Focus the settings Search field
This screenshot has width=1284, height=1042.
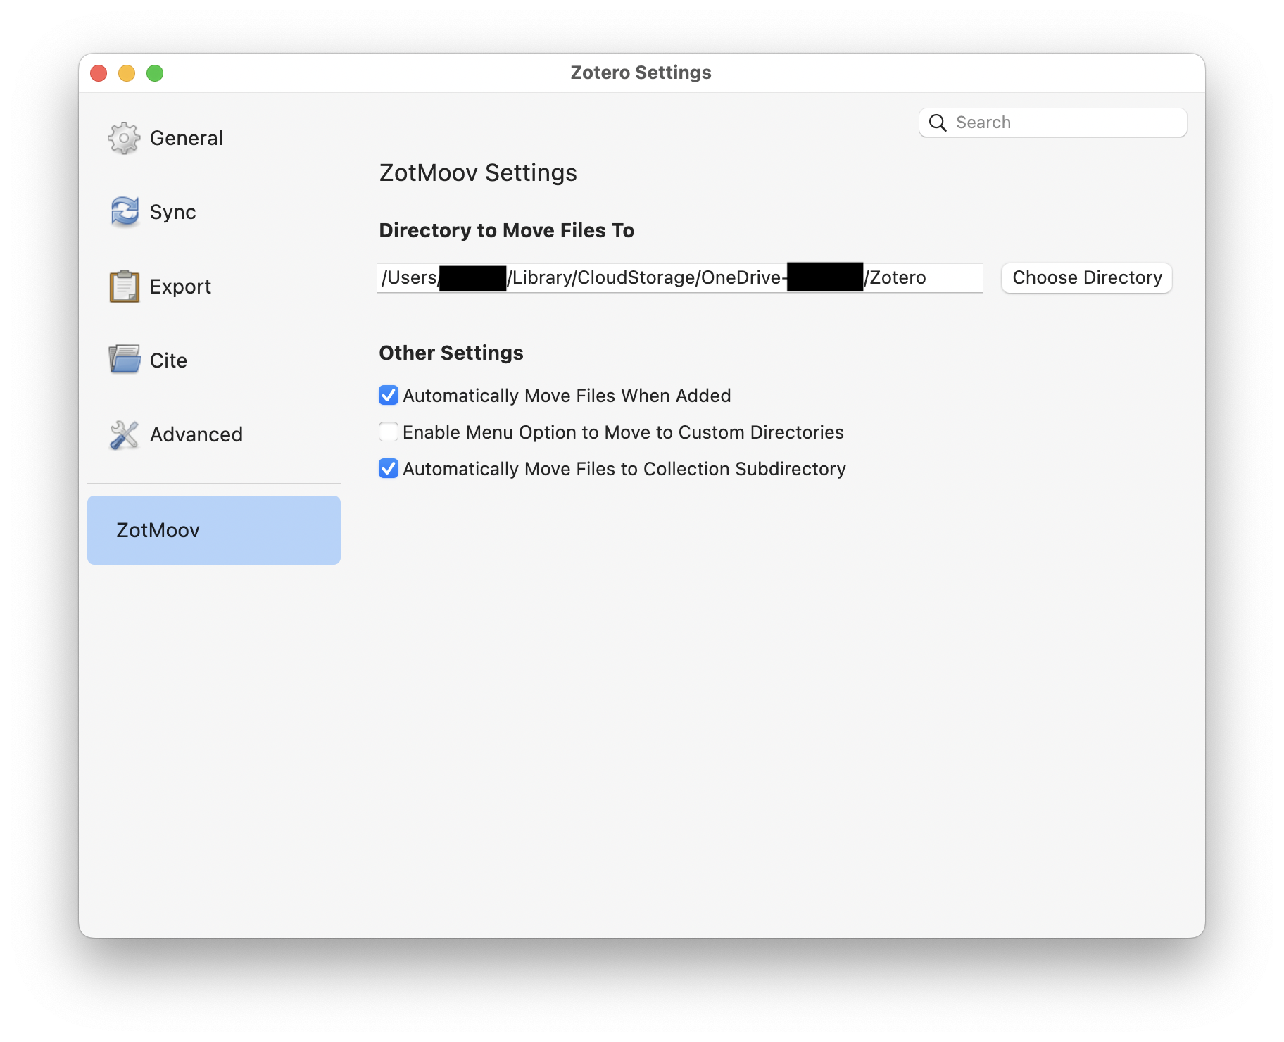coord(1053,123)
